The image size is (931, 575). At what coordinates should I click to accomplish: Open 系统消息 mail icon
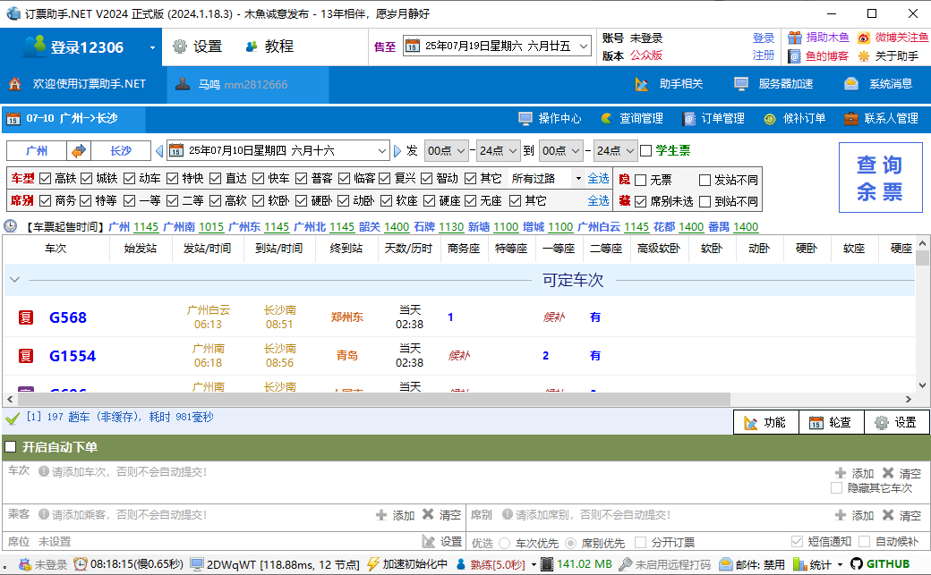(878, 84)
